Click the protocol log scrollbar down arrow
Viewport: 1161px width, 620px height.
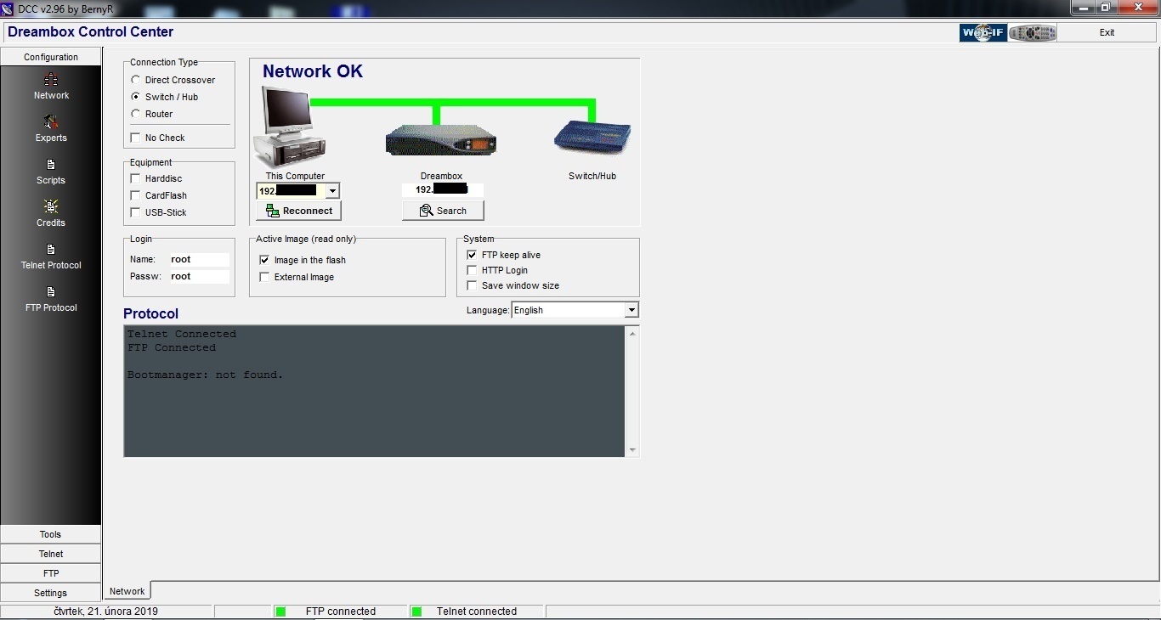pos(632,450)
